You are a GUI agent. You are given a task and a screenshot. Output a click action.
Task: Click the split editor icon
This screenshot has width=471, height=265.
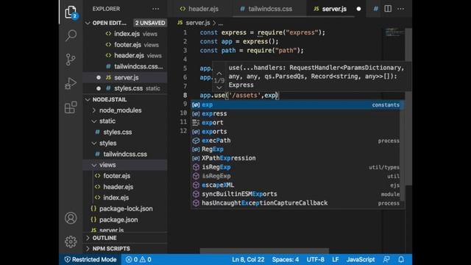[x=388, y=9]
